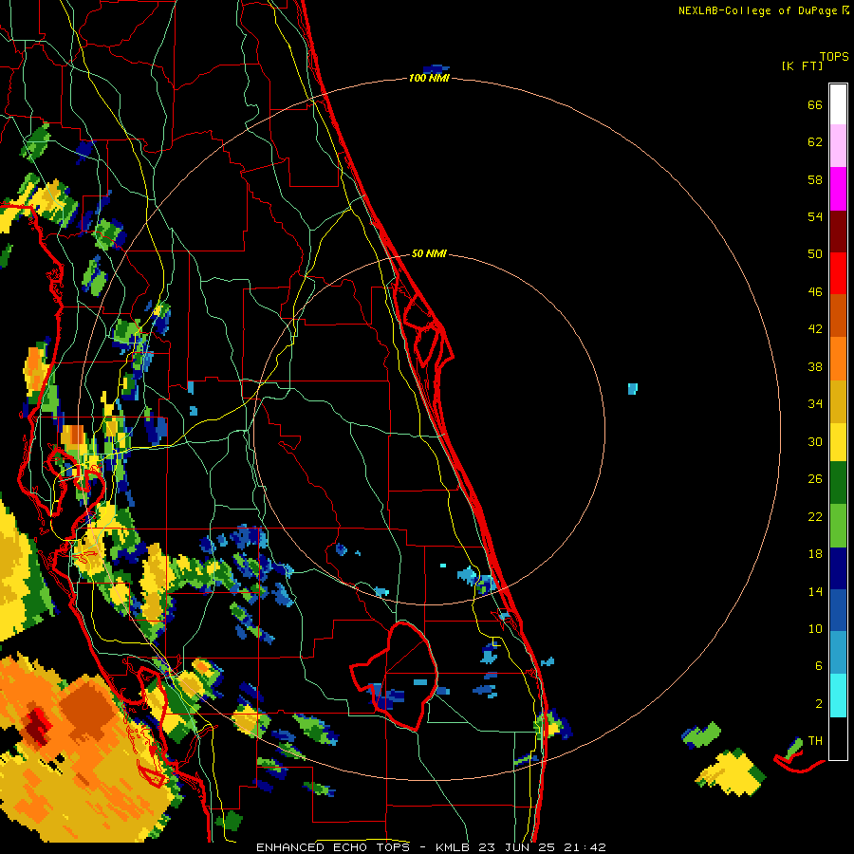Image resolution: width=854 pixels, height=854 pixels.
Task: Click the 22 legend value
Action: (815, 516)
